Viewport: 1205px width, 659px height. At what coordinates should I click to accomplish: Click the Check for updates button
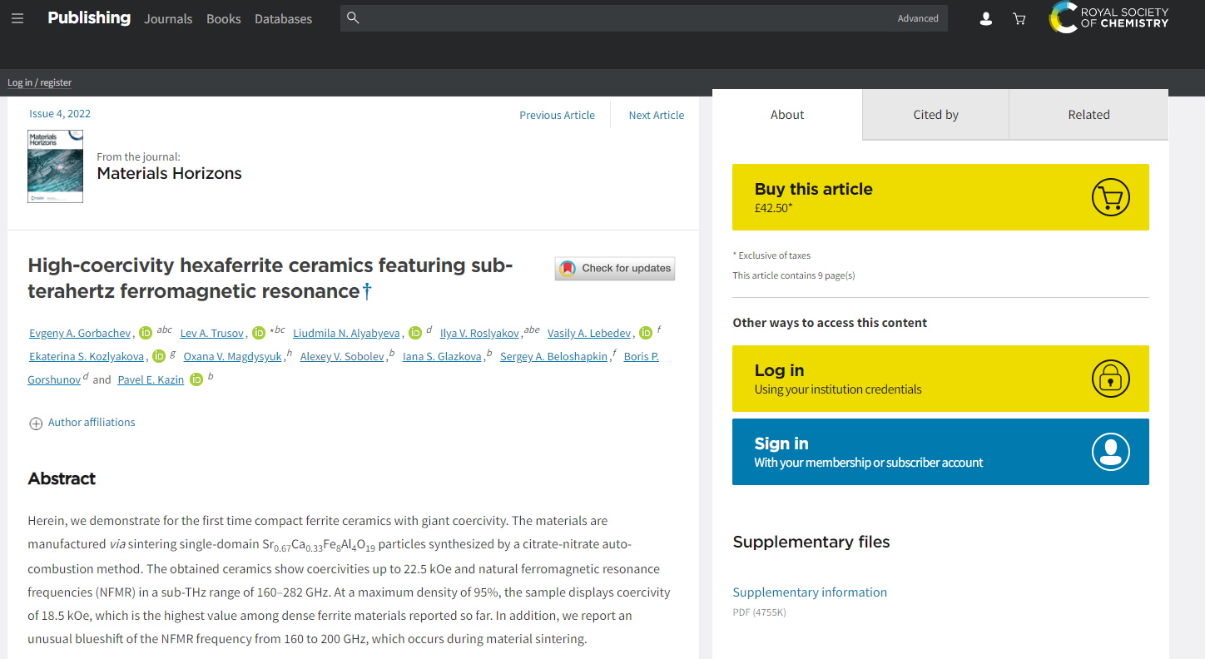click(615, 268)
